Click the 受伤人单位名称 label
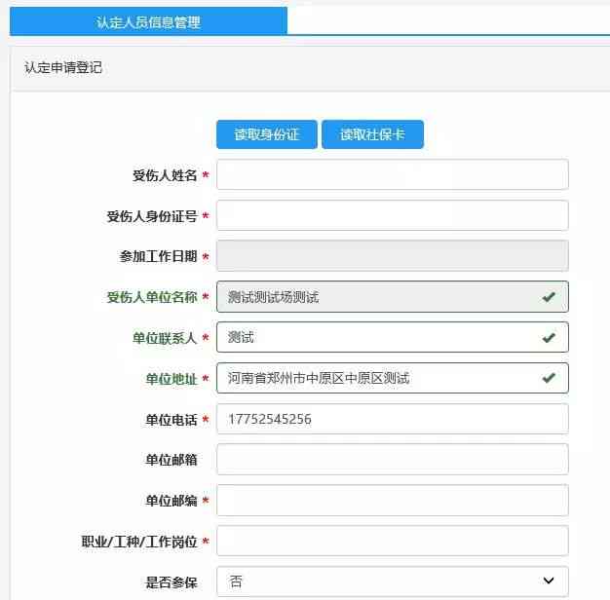 [152, 297]
